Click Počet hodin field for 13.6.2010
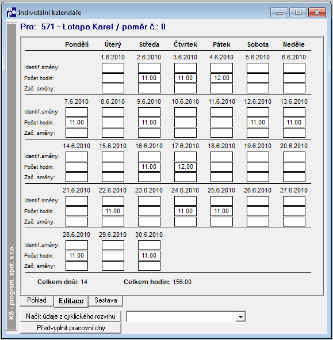The image size is (333, 340). coord(294,123)
